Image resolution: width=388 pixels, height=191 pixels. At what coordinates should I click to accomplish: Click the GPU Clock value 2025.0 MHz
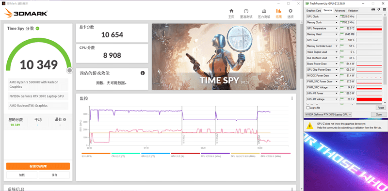tap(347, 16)
